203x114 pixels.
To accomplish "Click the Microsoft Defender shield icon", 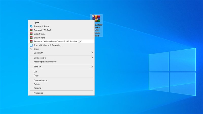I will (x=31, y=45).
